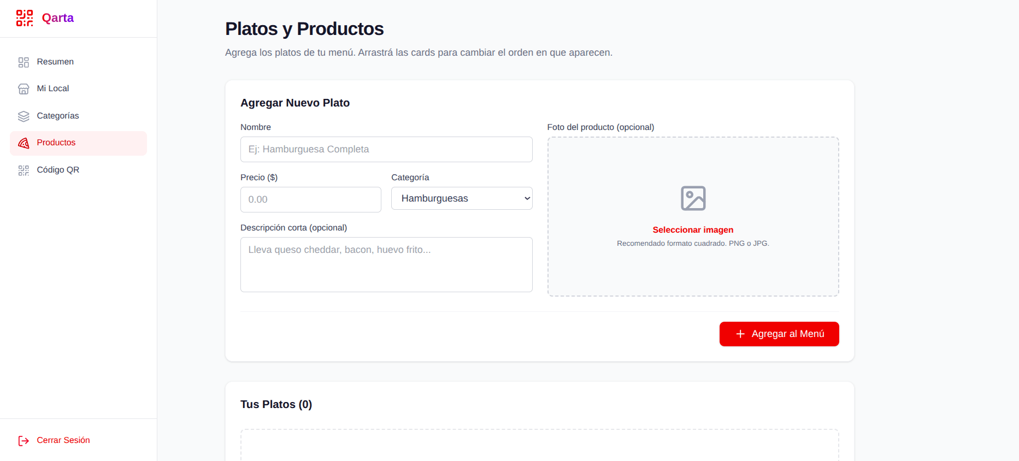
Task: Click the Recomendado formato cuadrado hint text
Action: click(x=693, y=244)
